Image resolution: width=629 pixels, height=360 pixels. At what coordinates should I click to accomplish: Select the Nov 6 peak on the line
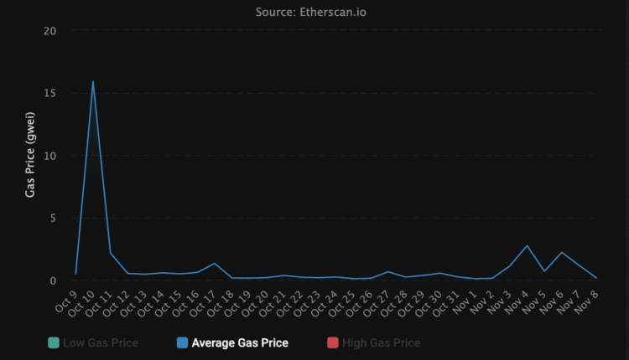[x=562, y=252]
